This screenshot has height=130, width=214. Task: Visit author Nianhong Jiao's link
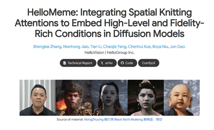[x=76, y=47]
